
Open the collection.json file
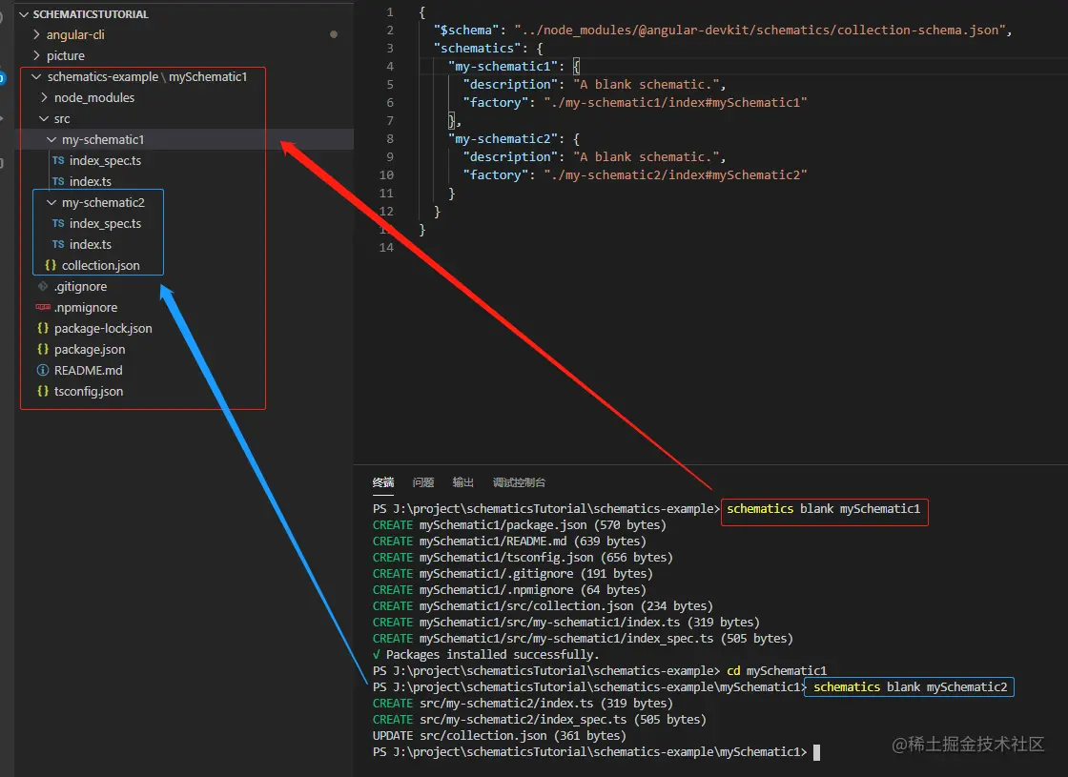point(101,266)
